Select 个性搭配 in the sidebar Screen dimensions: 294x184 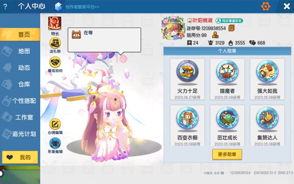[20, 101]
